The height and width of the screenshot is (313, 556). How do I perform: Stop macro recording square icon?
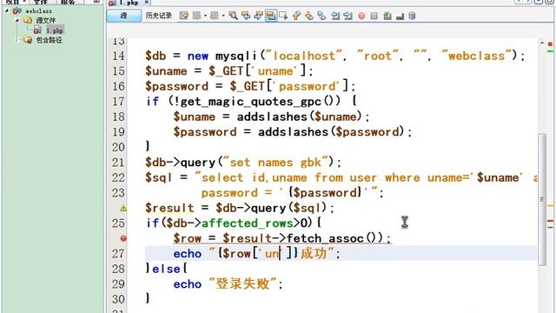tap(374, 16)
